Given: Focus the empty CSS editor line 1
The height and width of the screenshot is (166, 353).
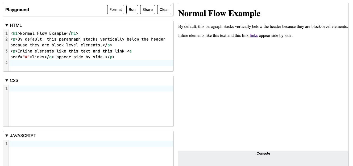Looking at the screenshot, I should click(91, 89).
